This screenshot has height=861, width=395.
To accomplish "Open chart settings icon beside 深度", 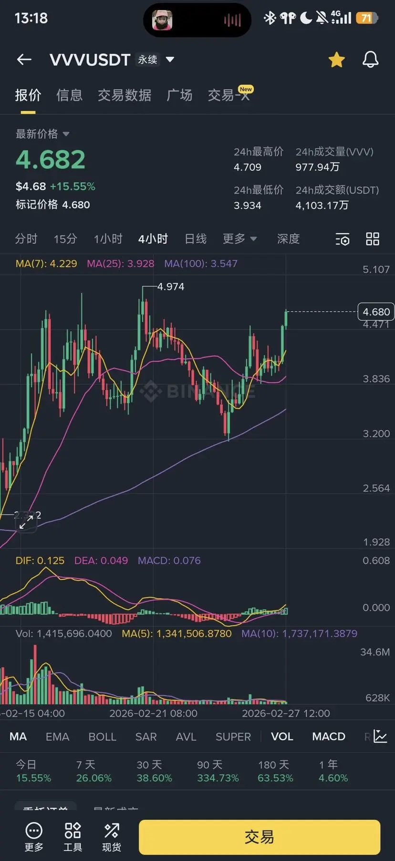I will point(342,239).
